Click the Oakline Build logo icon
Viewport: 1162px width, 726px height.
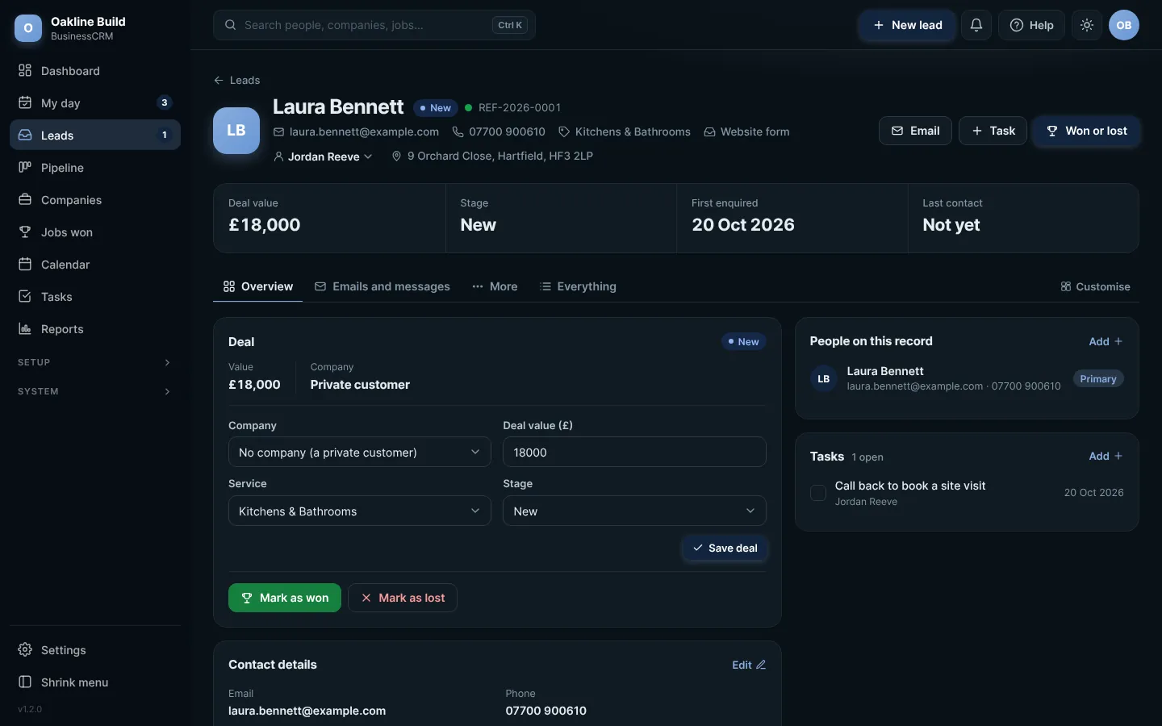coord(28,28)
